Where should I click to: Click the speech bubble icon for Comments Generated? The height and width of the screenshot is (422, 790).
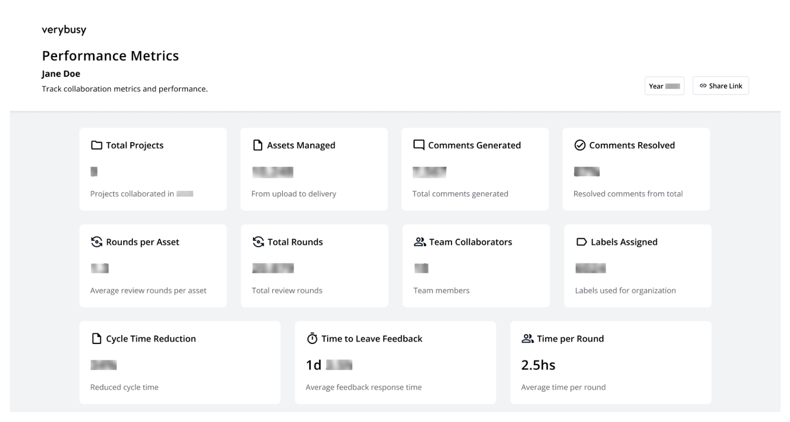[418, 145]
